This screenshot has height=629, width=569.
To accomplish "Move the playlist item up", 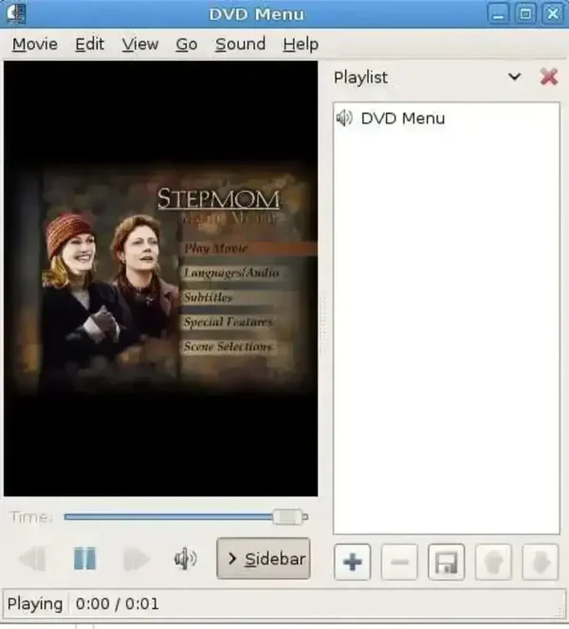I will pos(493,563).
